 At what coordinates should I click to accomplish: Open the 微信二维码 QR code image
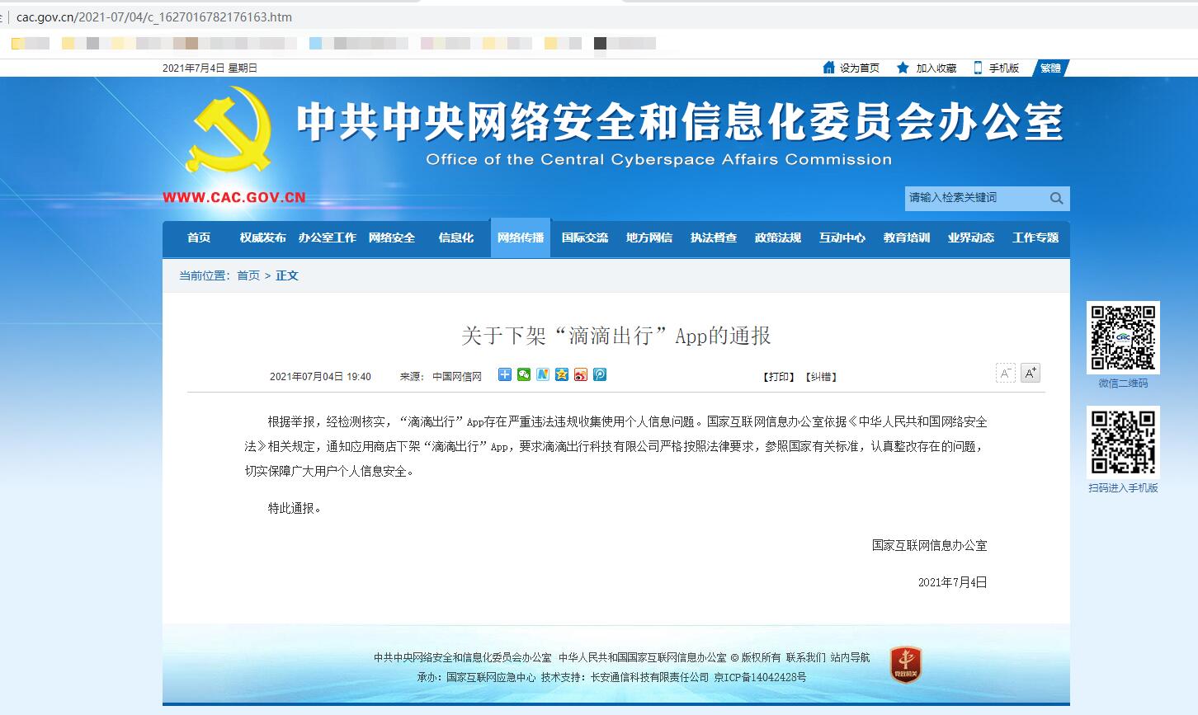click(1123, 337)
